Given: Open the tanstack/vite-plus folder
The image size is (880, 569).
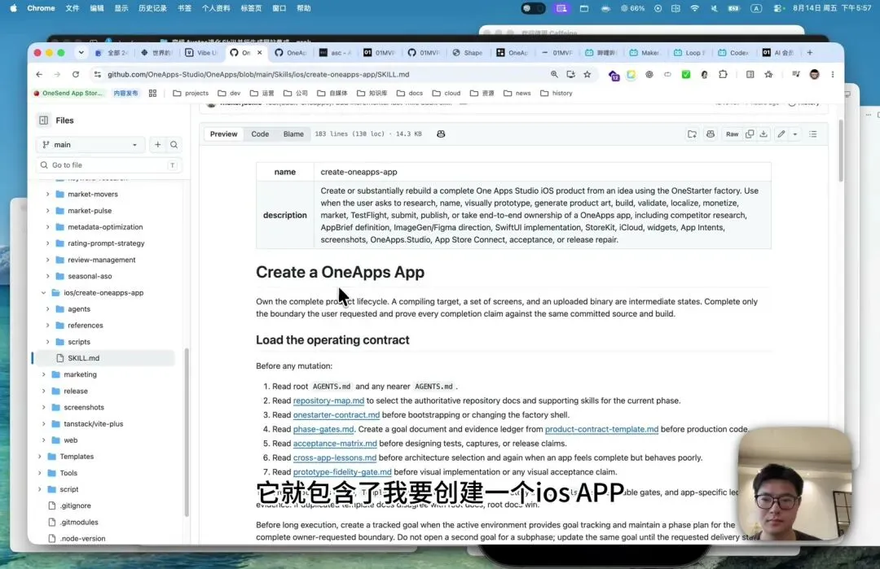Looking at the screenshot, I should pyautogui.click(x=93, y=423).
